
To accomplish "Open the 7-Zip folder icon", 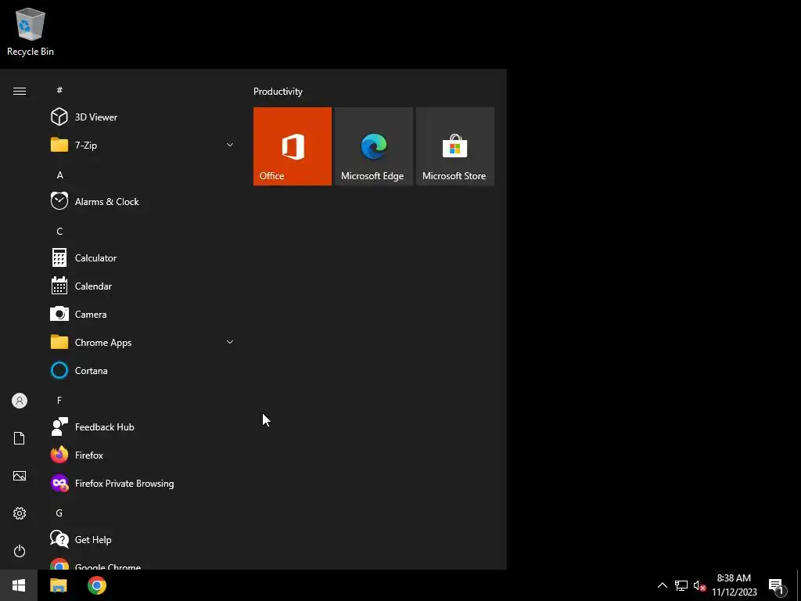I will coord(59,145).
